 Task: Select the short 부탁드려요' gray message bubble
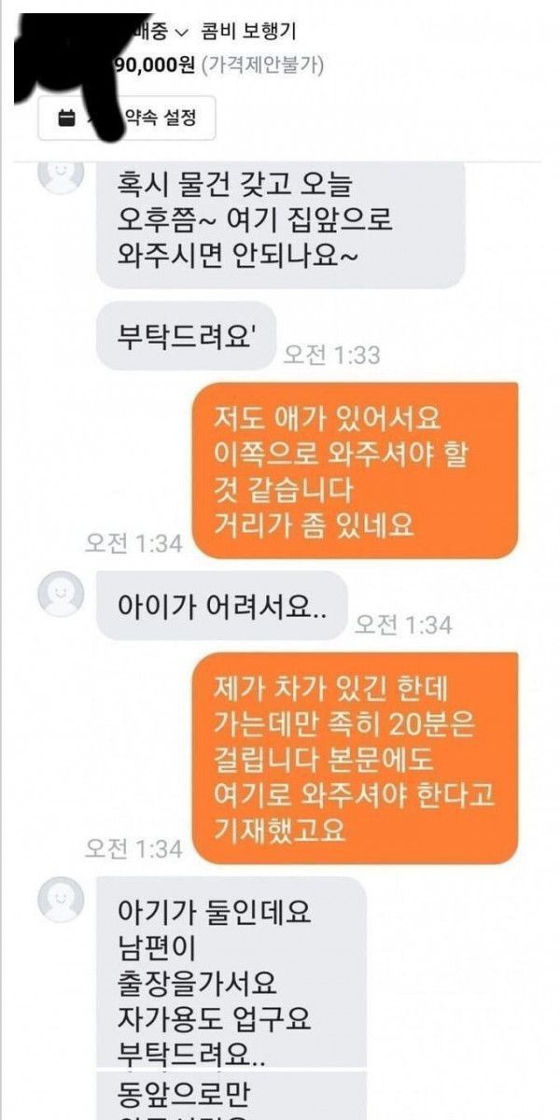pyautogui.click(x=186, y=336)
